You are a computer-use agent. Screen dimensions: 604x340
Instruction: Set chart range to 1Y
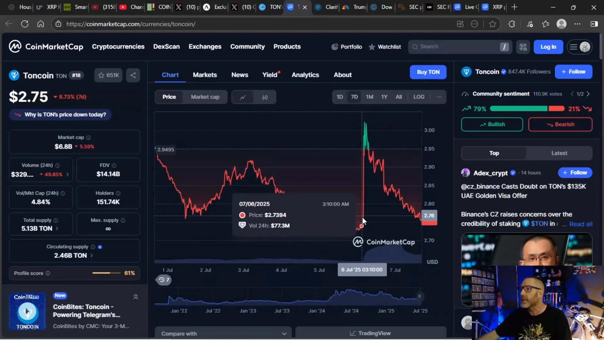(384, 97)
